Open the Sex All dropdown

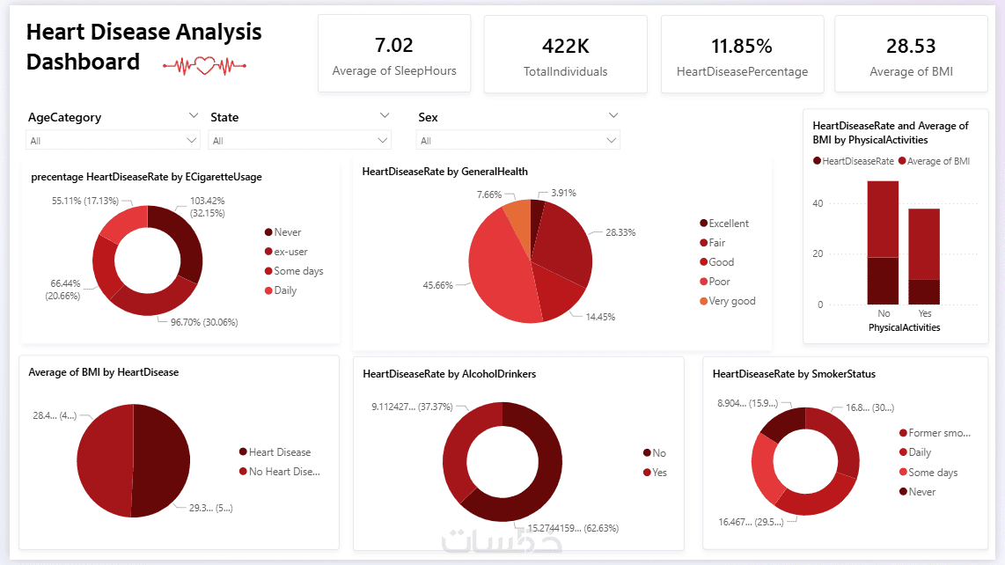pos(517,141)
